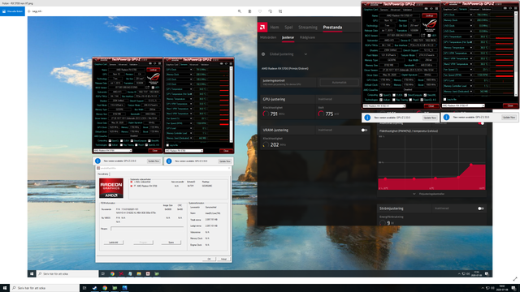The image size is (520, 292).
Task: Open Chrome from the Windows taskbar
Action: tap(105, 288)
